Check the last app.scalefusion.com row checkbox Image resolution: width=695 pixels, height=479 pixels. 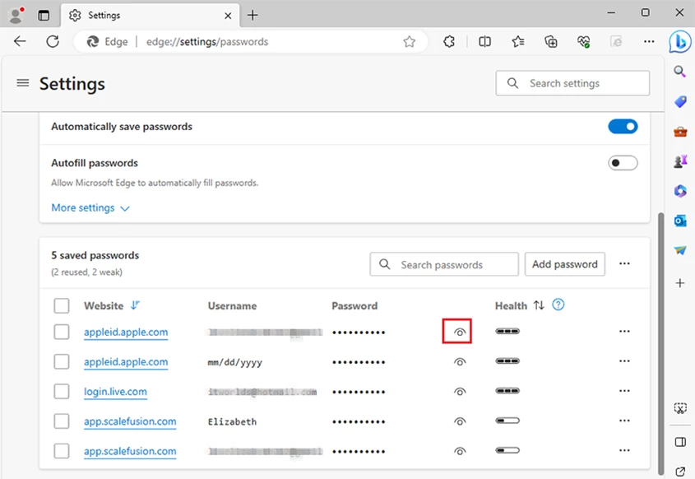point(61,451)
